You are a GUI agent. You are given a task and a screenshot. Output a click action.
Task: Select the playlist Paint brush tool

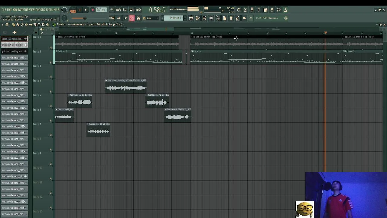pyautogui.click(x=18, y=25)
